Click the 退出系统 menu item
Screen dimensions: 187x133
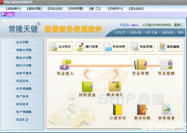(136, 9)
